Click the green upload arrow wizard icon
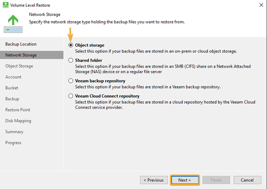267x189 pixels. point(13,23)
